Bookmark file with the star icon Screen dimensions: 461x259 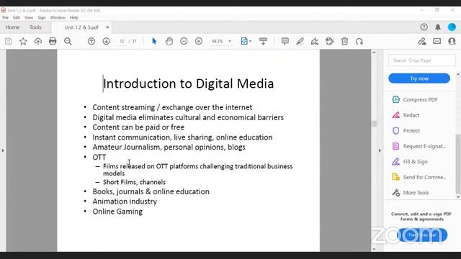[x=23, y=41]
